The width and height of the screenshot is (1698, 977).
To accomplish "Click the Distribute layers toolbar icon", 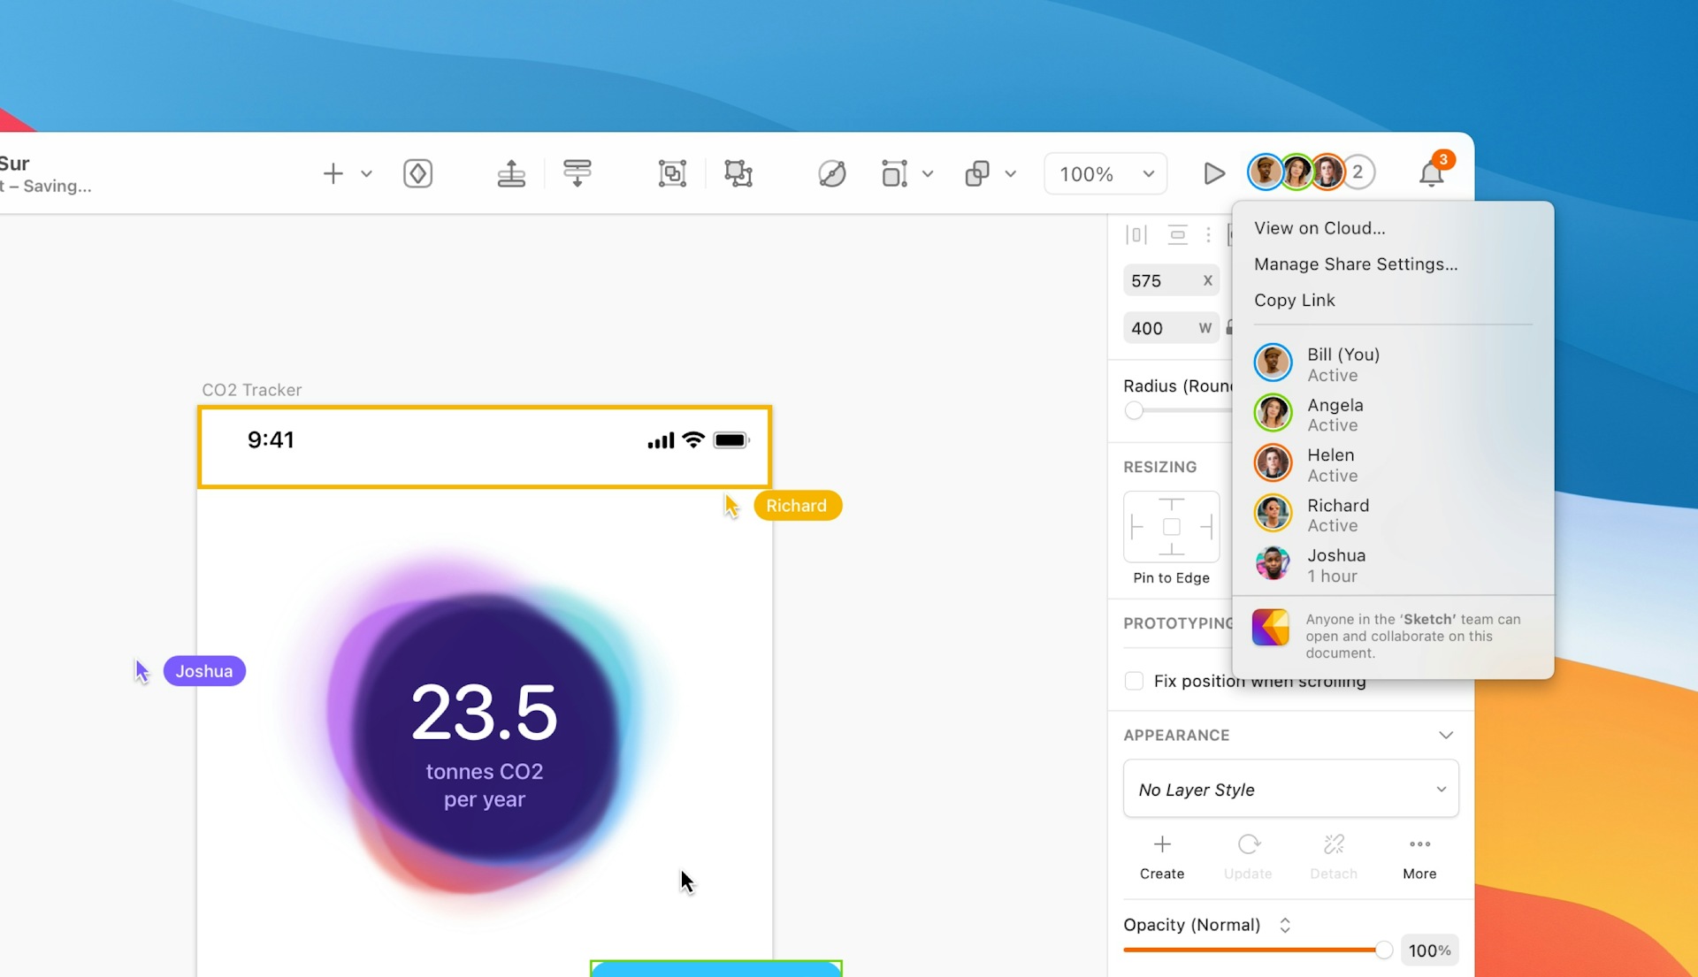I will point(577,173).
